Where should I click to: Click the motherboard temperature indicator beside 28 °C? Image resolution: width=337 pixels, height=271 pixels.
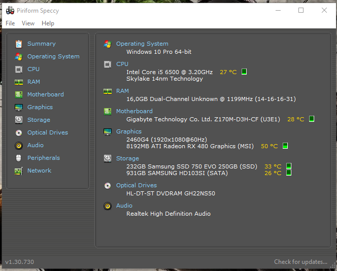click(312, 119)
